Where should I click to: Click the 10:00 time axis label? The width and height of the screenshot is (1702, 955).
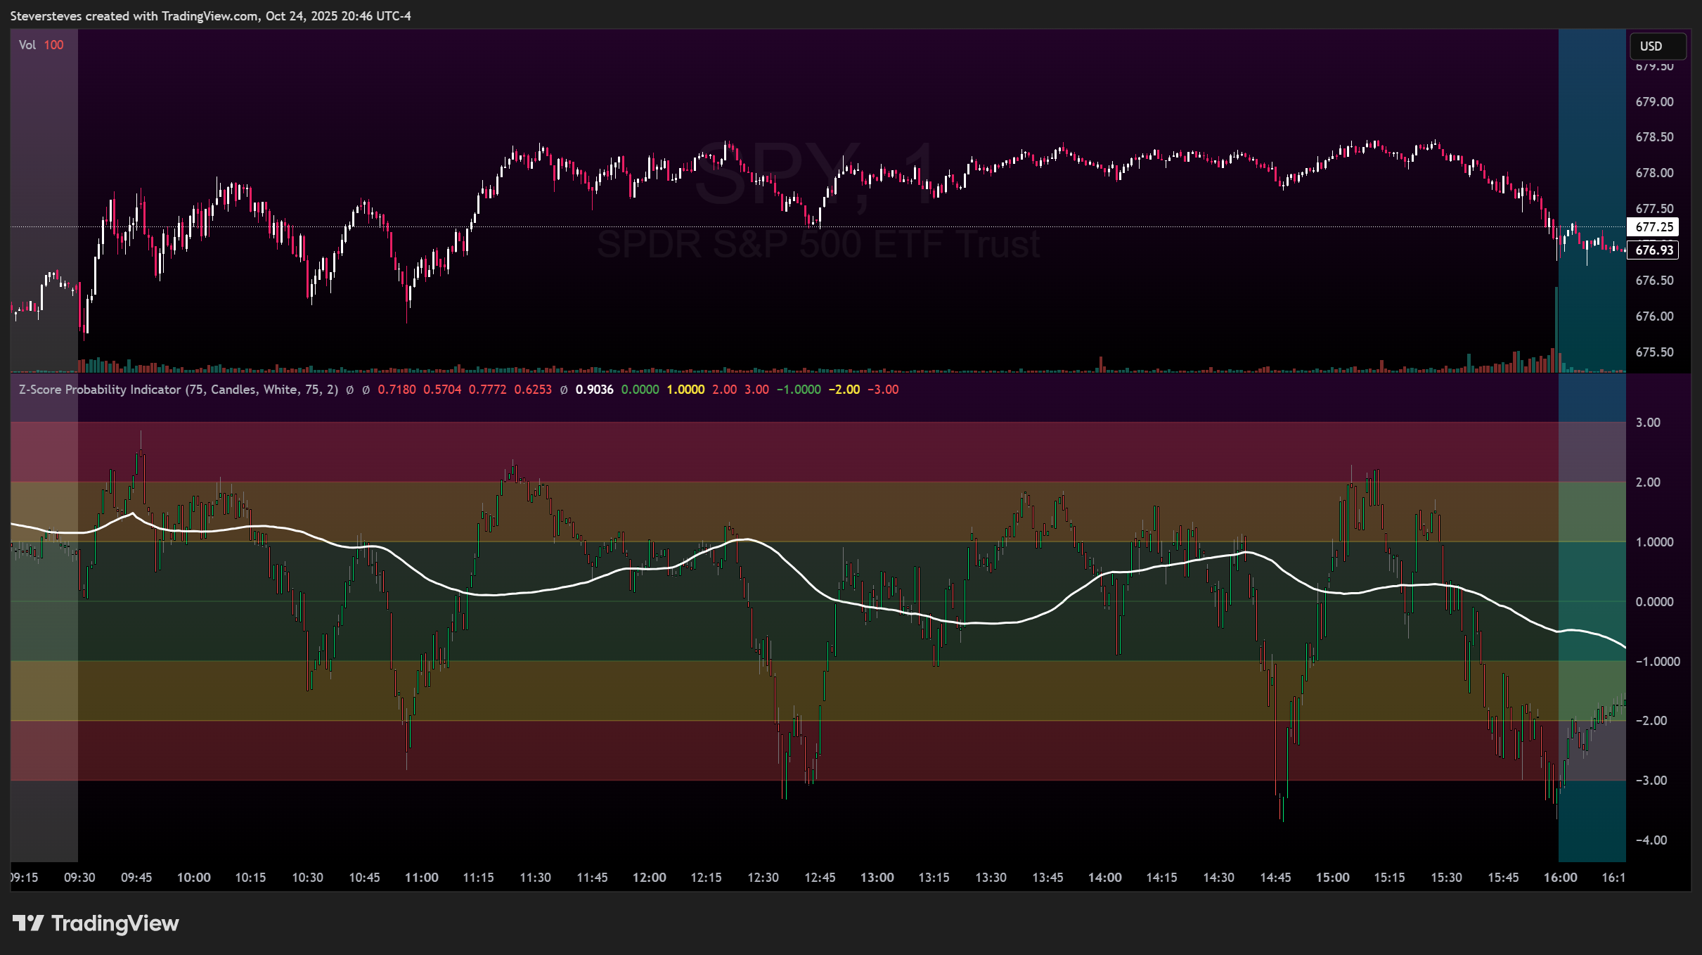pos(194,878)
